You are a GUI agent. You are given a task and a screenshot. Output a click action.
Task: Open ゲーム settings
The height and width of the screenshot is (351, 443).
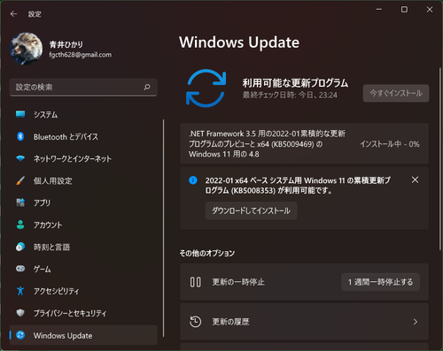(x=83, y=269)
